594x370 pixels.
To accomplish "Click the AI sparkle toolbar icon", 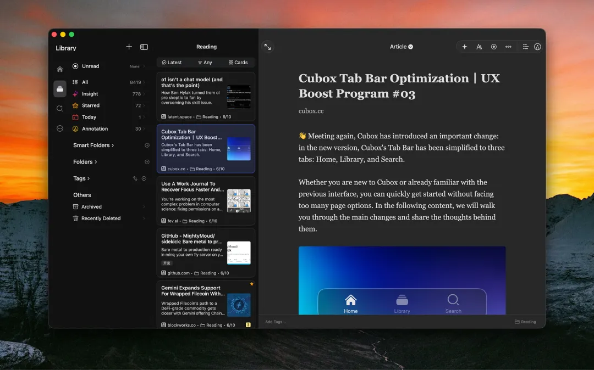I will 464,47.
